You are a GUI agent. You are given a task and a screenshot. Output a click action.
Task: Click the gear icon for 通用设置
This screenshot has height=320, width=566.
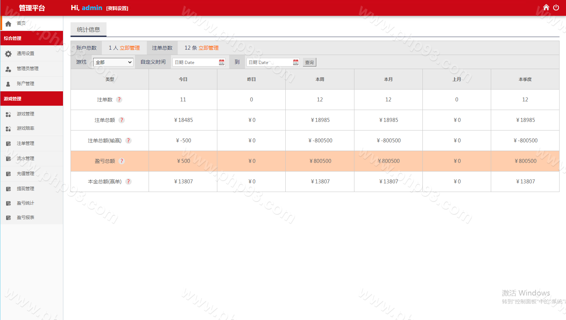coord(8,54)
